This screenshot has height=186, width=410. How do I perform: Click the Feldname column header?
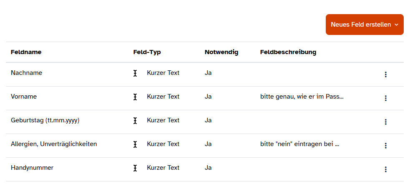coord(26,52)
